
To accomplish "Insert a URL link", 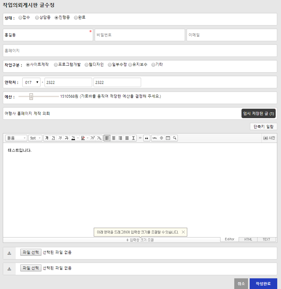I will tap(155, 138).
